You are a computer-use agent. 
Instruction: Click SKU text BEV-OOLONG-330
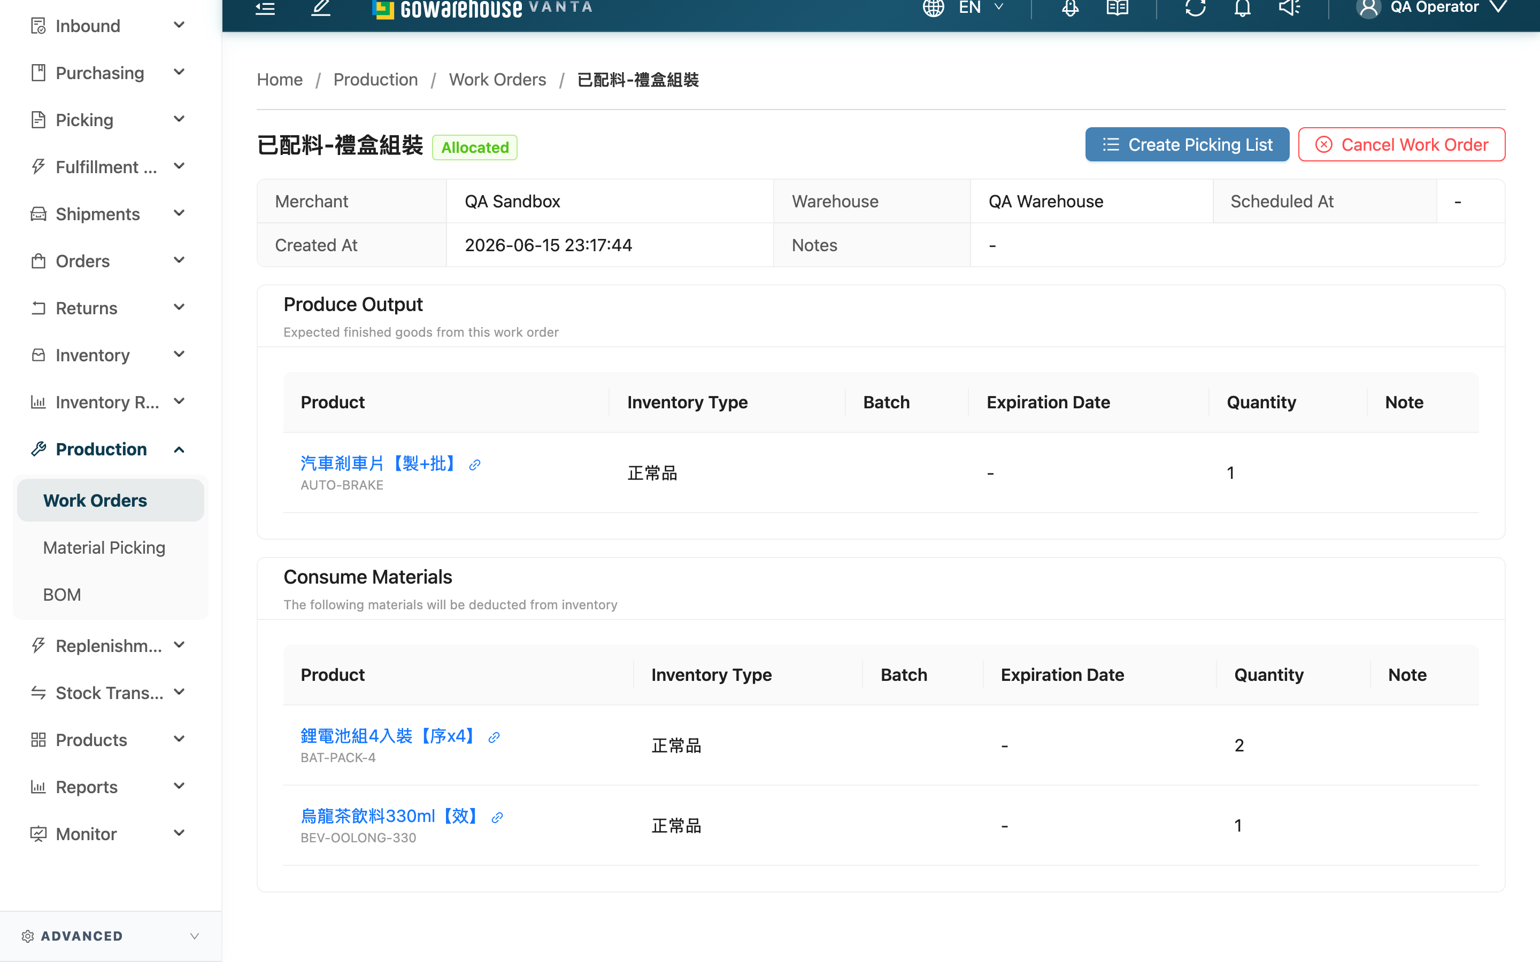358,838
